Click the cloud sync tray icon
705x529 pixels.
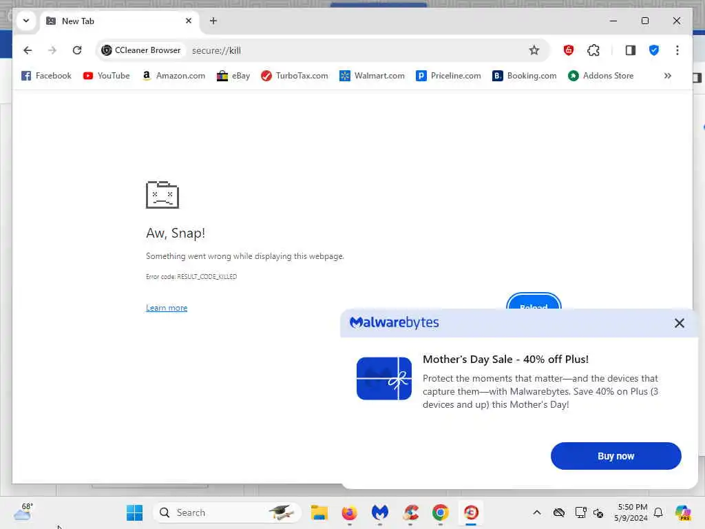[x=559, y=512]
